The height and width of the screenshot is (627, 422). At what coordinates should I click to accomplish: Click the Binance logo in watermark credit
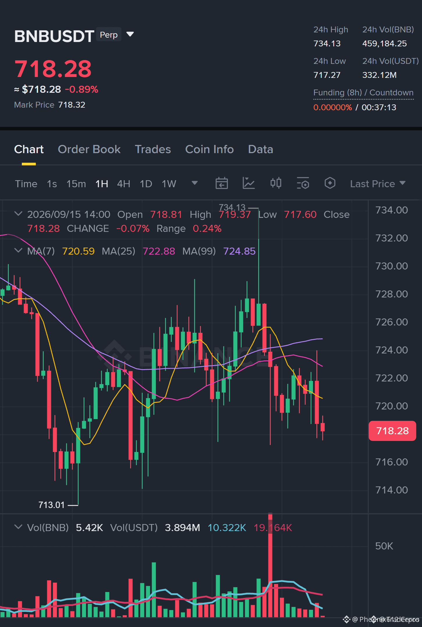346,619
